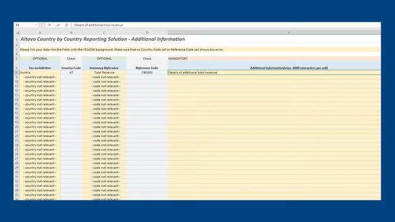
Task: Click the 'Please link your data' instruction row
Action: (x=200, y=49)
